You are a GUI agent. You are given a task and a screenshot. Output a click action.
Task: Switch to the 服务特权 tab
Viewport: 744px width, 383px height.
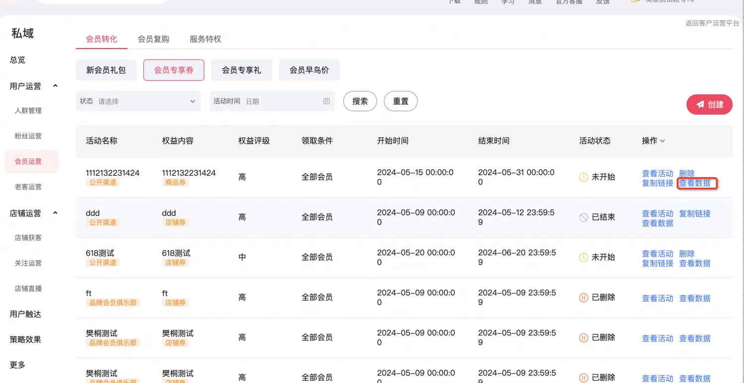(205, 39)
